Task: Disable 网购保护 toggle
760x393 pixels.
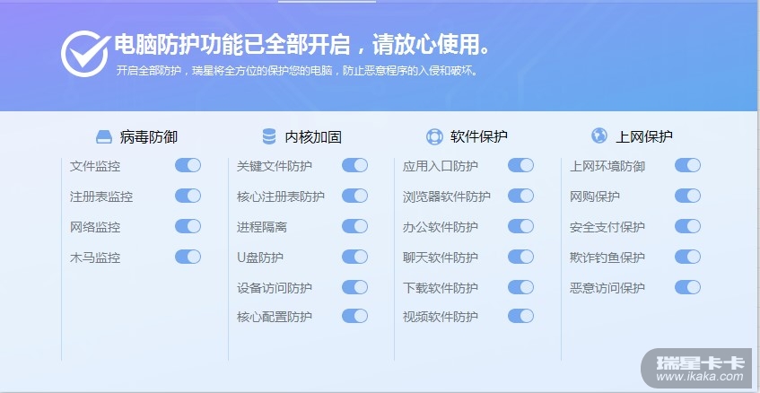Action: tap(687, 196)
